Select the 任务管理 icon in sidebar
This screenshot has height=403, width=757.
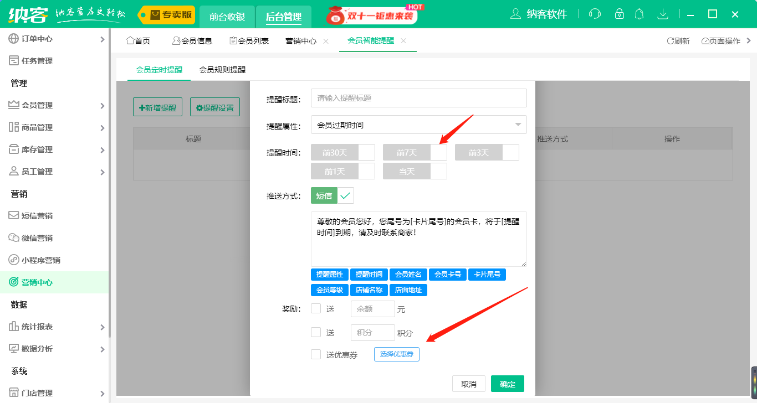[x=12, y=60]
